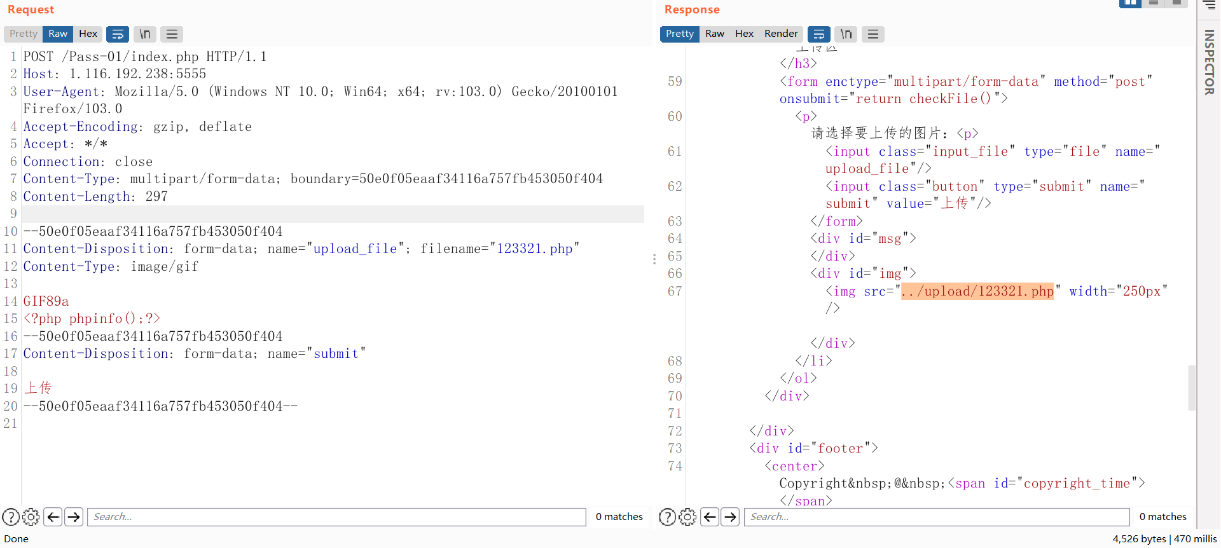Switch Request view to Pretty tab
The height and width of the screenshot is (548, 1221).
[x=24, y=34]
